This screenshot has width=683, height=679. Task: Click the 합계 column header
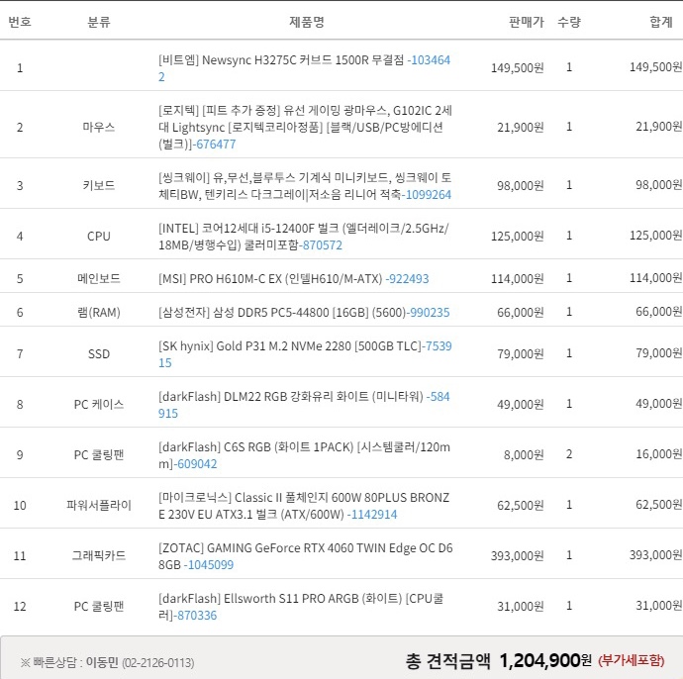[661, 22]
